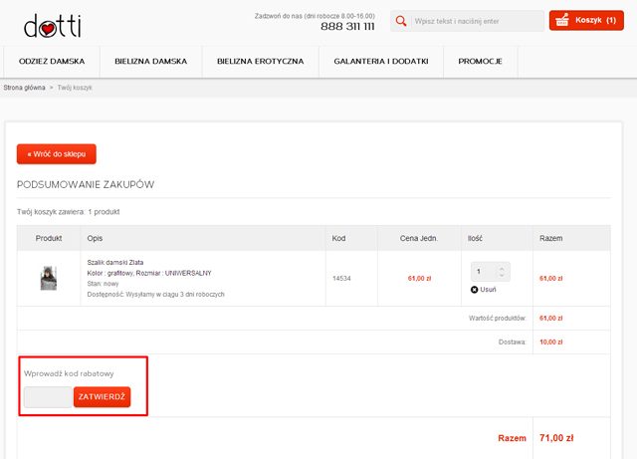Screen dimensions: 637x459
Task: Click the search magnifier icon
Action: [399, 21]
